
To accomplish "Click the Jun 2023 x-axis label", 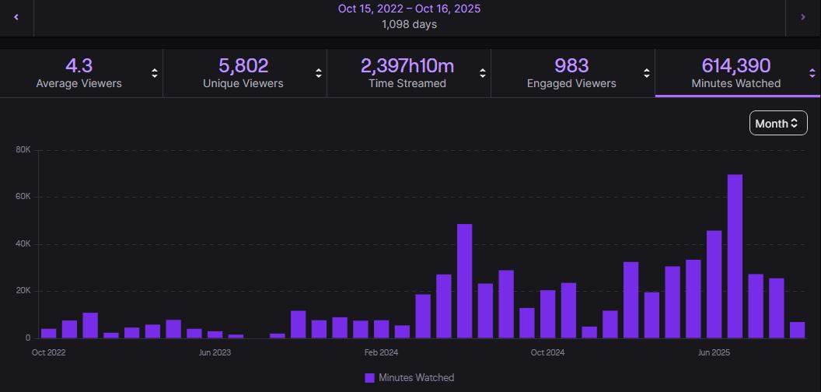I will (x=215, y=352).
